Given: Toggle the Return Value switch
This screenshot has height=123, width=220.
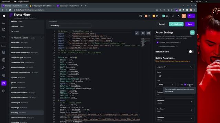Looking at the screenshot, I should tap(191, 52).
